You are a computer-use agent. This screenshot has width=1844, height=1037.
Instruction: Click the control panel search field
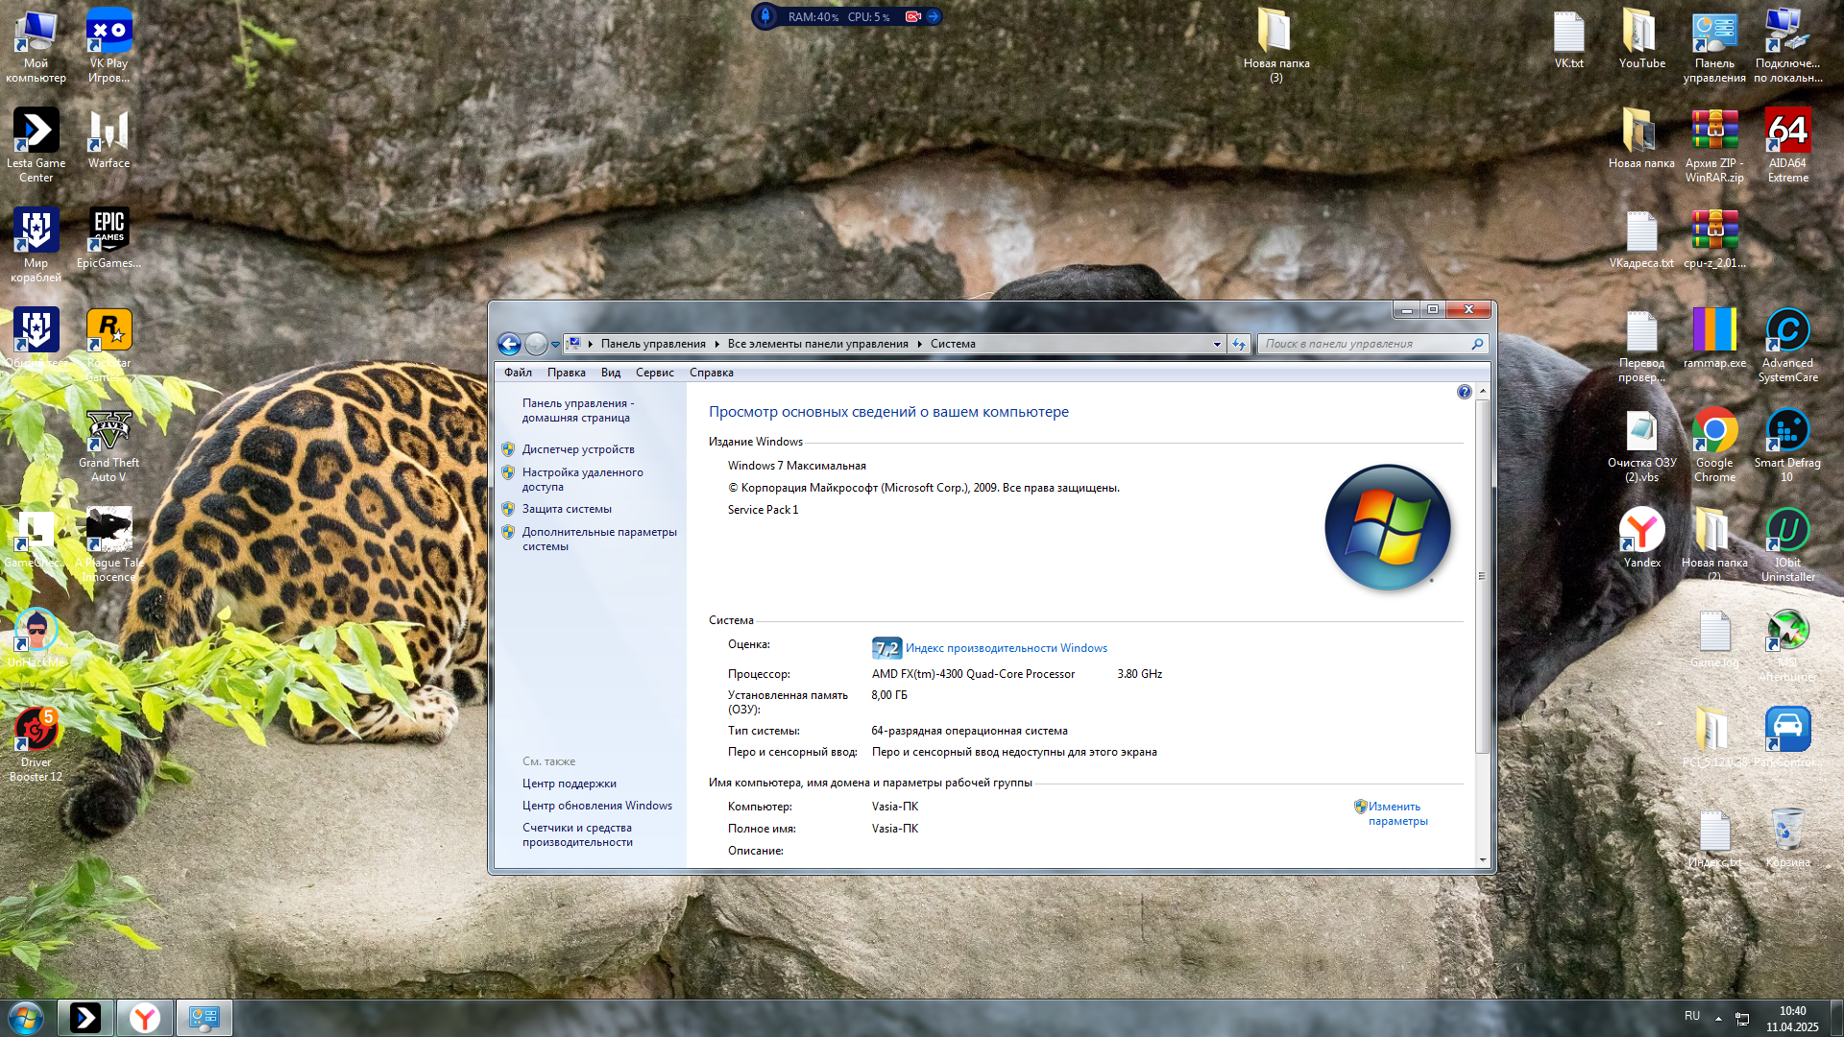(1364, 344)
